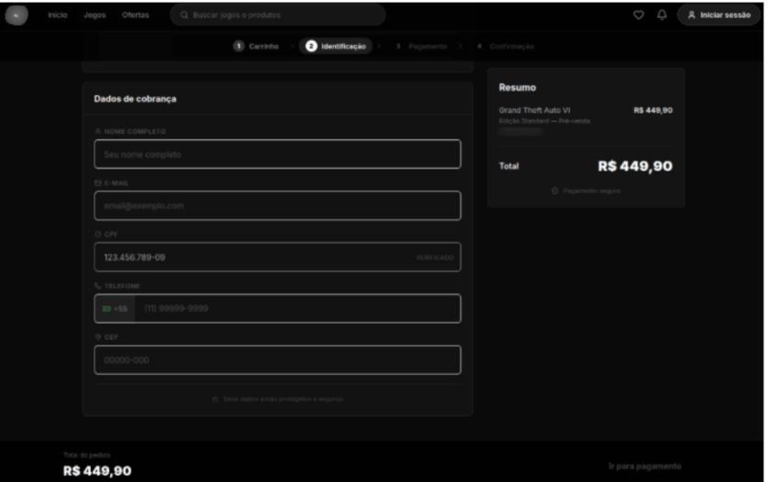
Task: Click Ir para pagamento button
Action: pos(644,466)
